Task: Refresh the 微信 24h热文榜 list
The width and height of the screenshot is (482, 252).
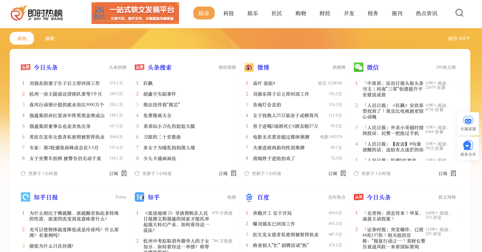Action: [x=356, y=174]
